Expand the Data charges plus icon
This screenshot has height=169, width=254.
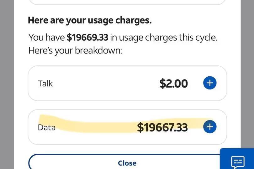pos(210,127)
